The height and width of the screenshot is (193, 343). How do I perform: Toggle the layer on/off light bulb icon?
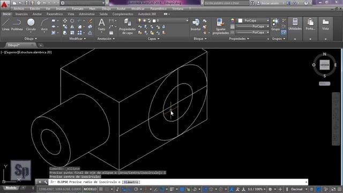click(139, 20)
